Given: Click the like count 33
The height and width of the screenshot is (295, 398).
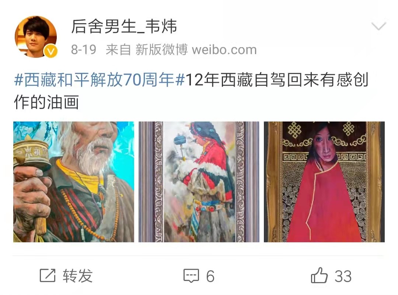Looking at the screenshot, I should click(343, 276).
